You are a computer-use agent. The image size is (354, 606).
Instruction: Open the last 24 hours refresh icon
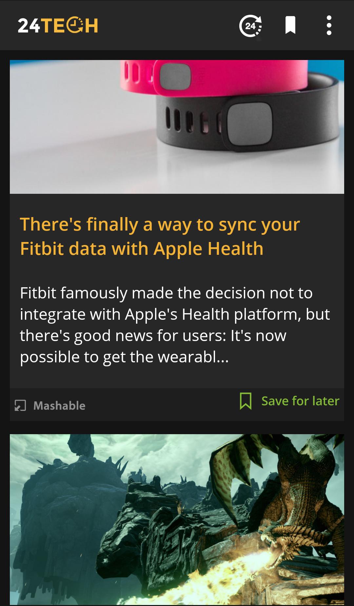coord(251,26)
